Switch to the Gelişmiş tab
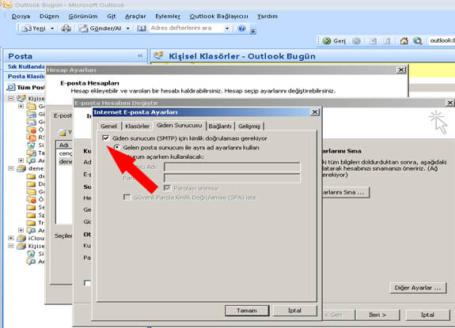Image resolution: width=455 pixels, height=328 pixels. [x=249, y=126]
